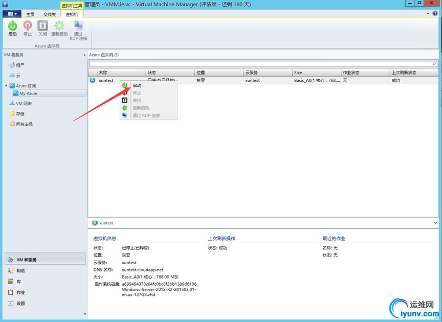This screenshot has width=442, height=322.
Task: Select the 云 node in the navigation tree
Action: pyautogui.click(x=15, y=75)
